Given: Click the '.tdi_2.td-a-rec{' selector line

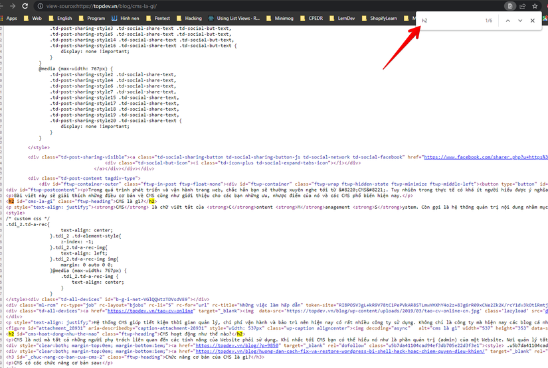Looking at the screenshot, I should (28, 224).
